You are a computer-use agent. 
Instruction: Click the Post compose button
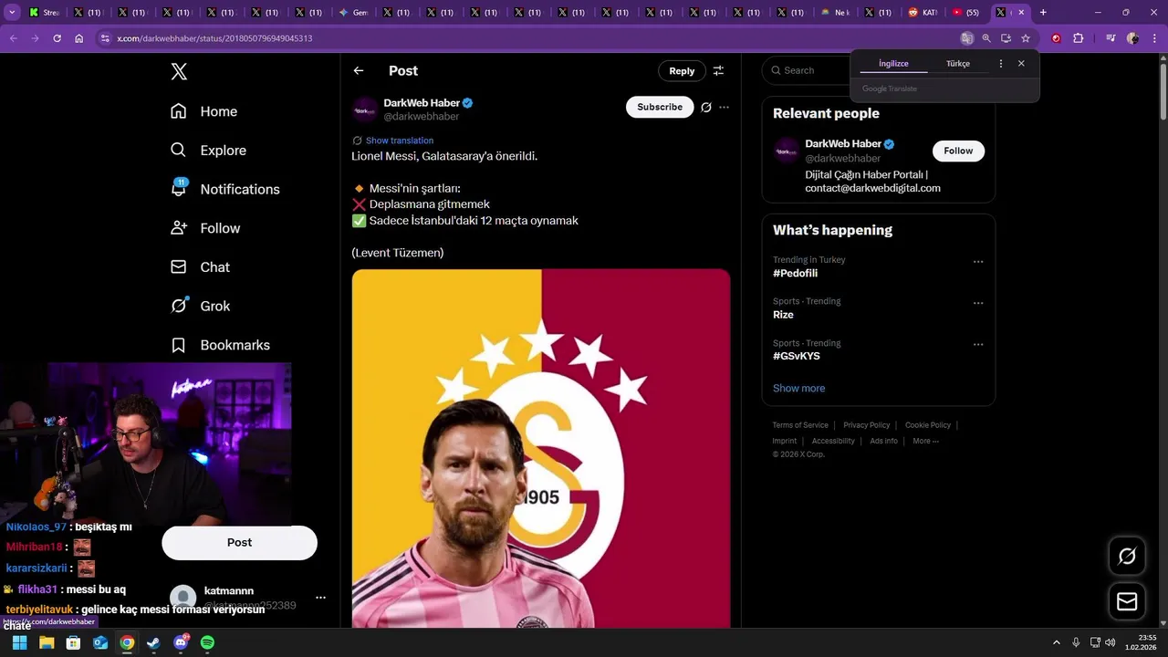tap(239, 542)
